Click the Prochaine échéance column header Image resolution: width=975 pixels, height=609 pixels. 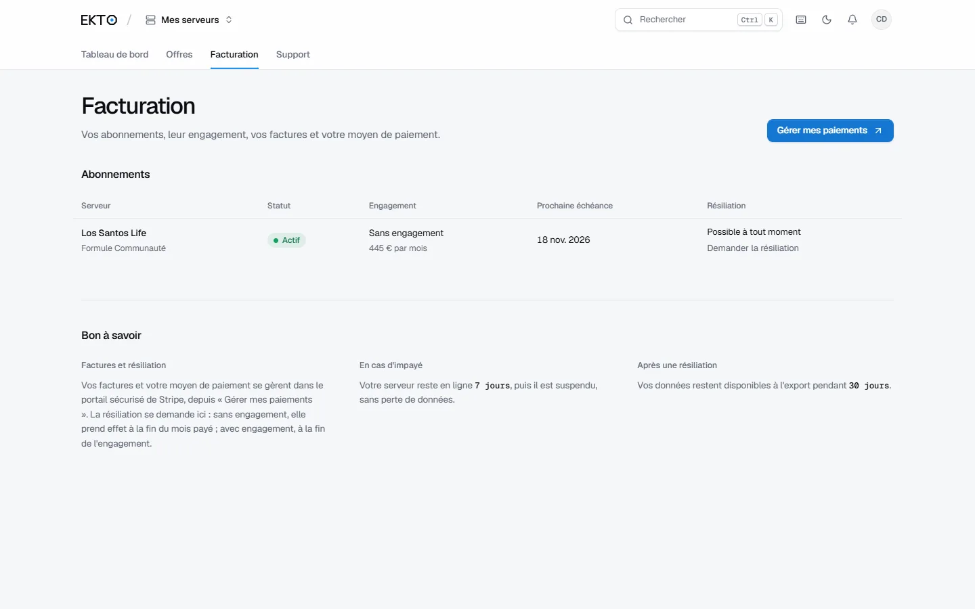tap(575, 206)
